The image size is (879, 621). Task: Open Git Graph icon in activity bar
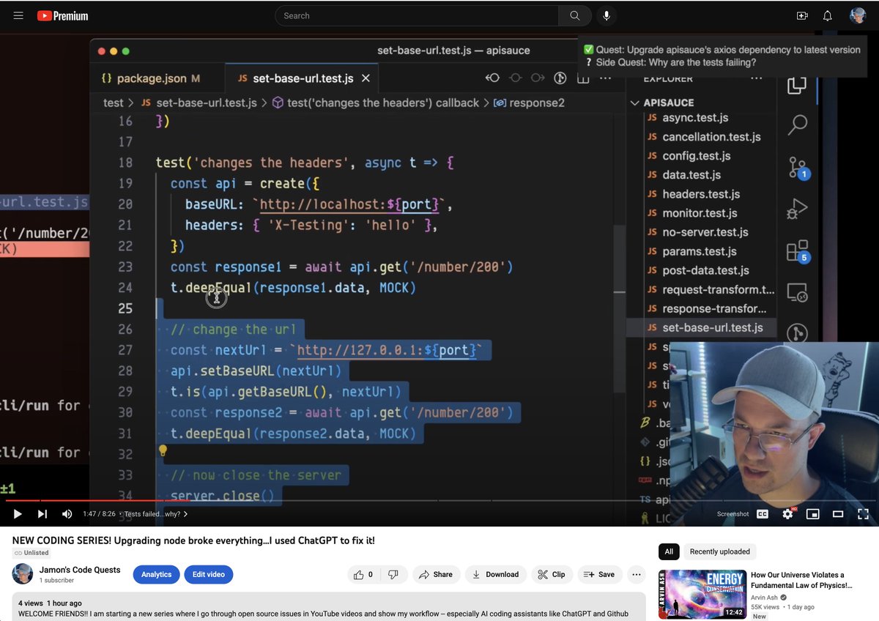pos(798,333)
